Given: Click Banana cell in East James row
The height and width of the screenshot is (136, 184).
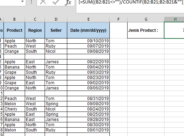Looking at the screenshot, I should tap(14, 120).
